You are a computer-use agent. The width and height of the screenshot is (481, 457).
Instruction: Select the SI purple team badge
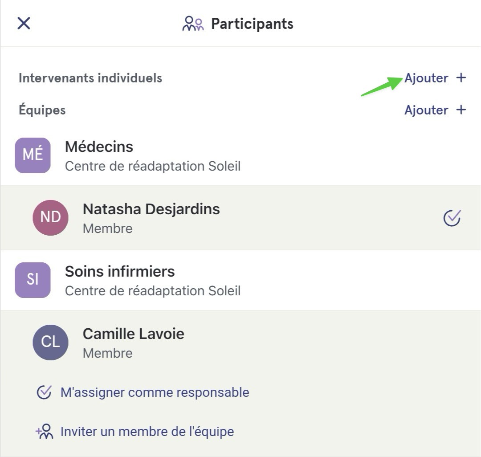pyautogui.click(x=33, y=280)
